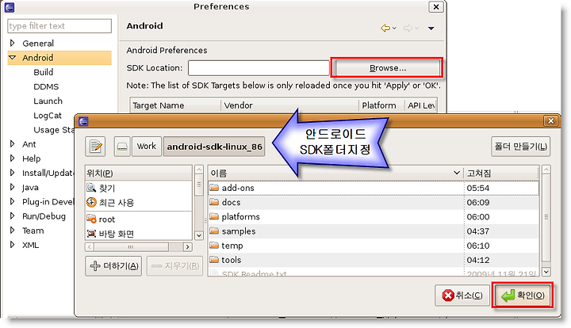Click the file list up scroll arrow

coord(546,170)
